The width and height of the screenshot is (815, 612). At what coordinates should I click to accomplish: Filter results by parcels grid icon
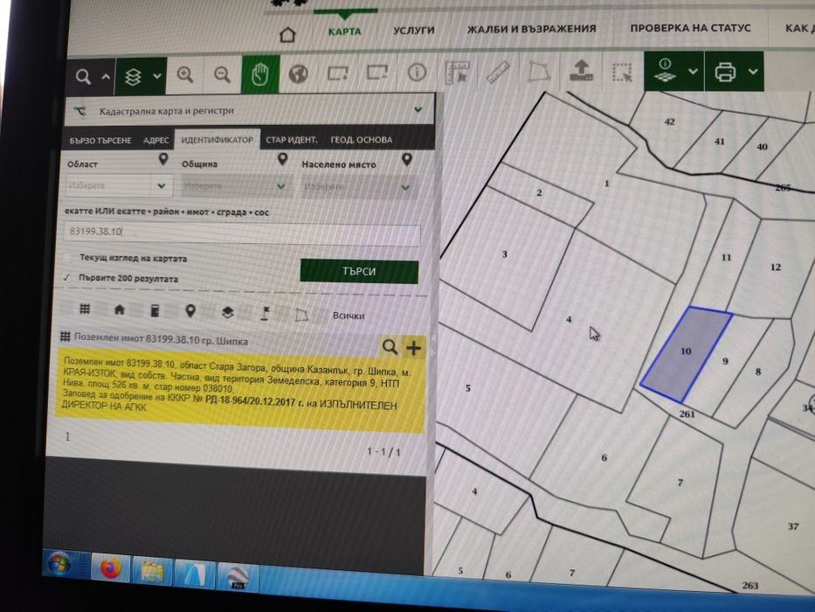[85, 309]
